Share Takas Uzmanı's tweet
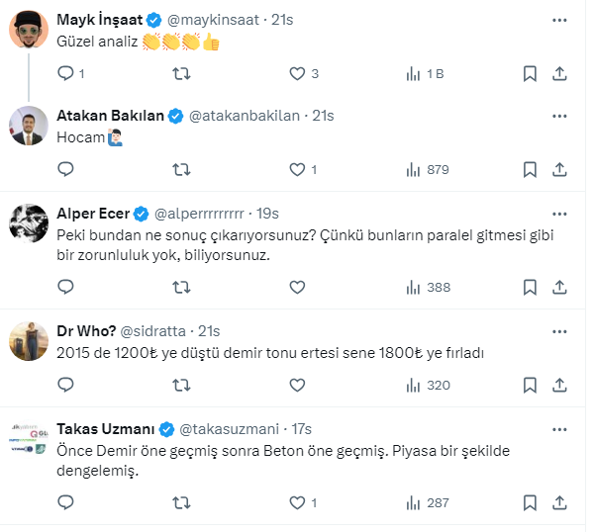 click(559, 502)
